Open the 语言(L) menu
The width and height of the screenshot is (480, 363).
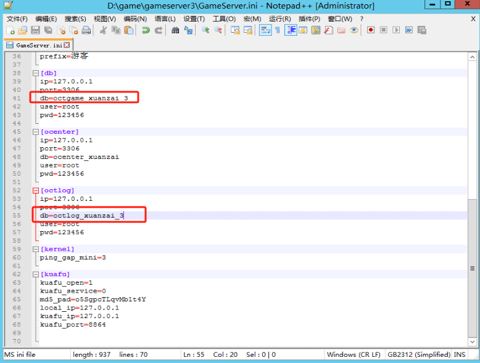(x=165, y=19)
